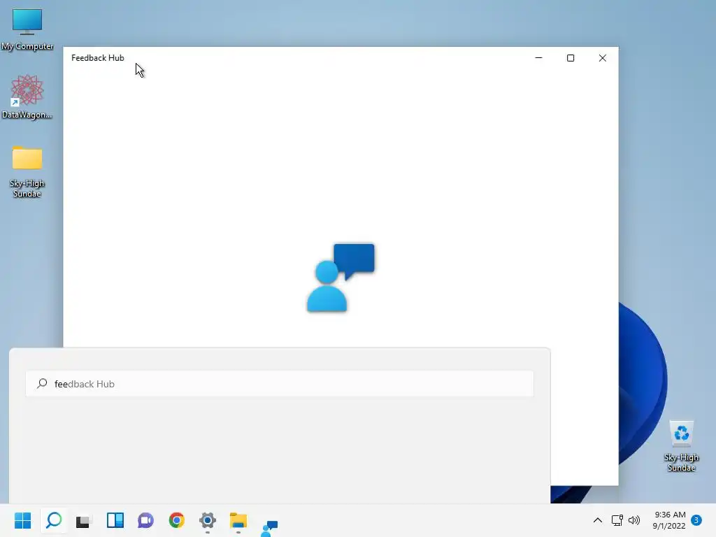The height and width of the screenshot is (537, 716).
Task: Select the Sky-High Sundae recycle bin icon
Action: (x=681, y=445)
